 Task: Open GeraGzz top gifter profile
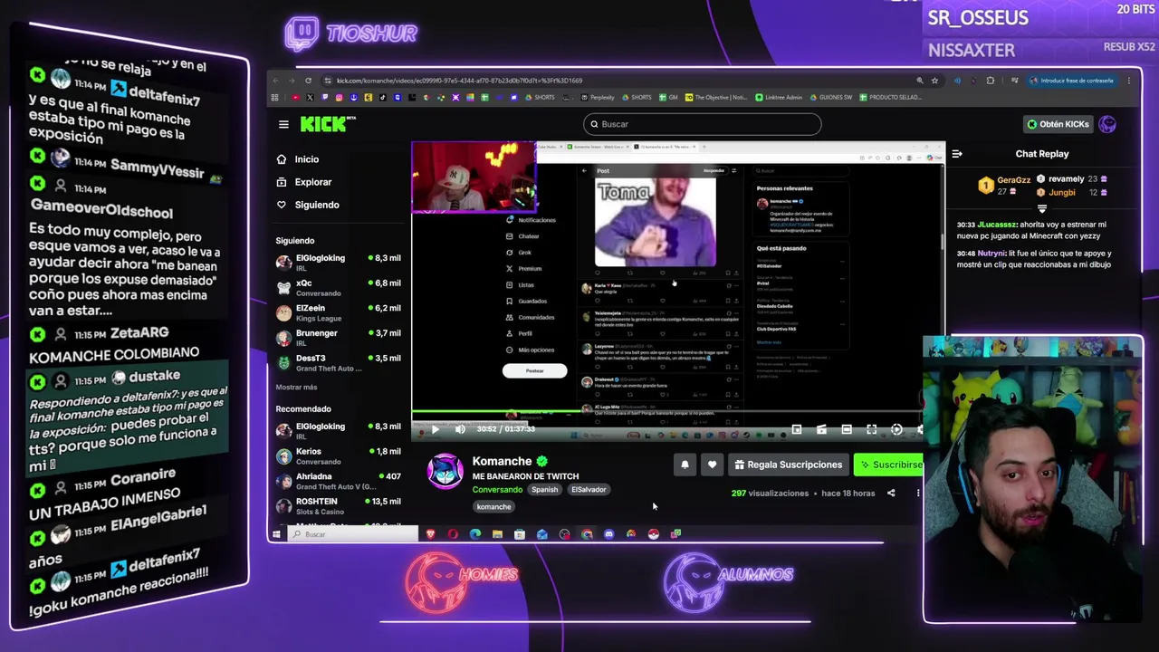coord(1013,180)
